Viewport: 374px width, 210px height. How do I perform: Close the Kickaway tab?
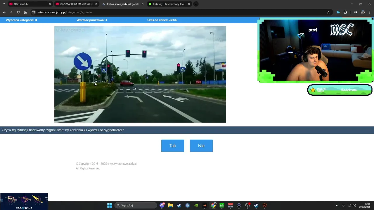point(189,4)
